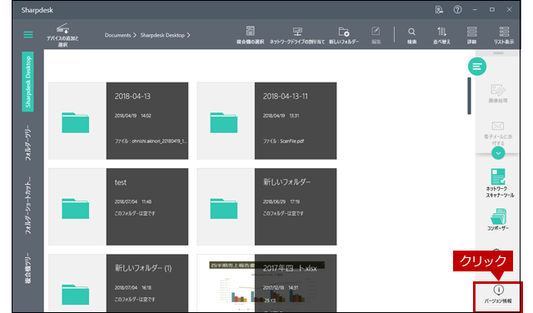Click the round teal panel menu button
533x313 pixels.
coord(477,67)
